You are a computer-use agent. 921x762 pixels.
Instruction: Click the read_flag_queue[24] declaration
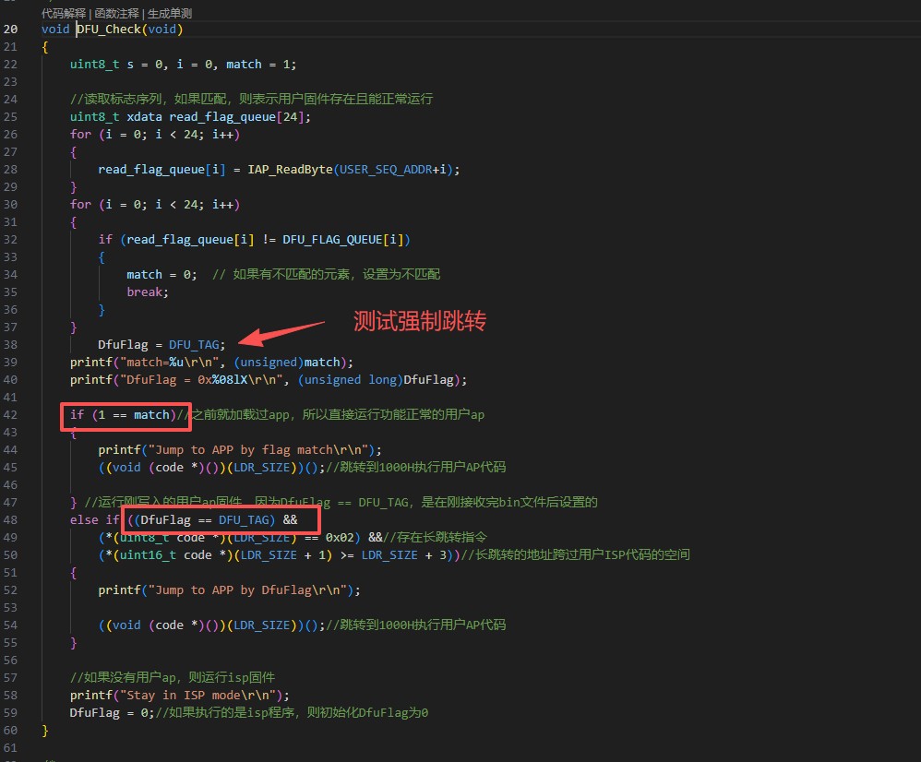point(239,116)
